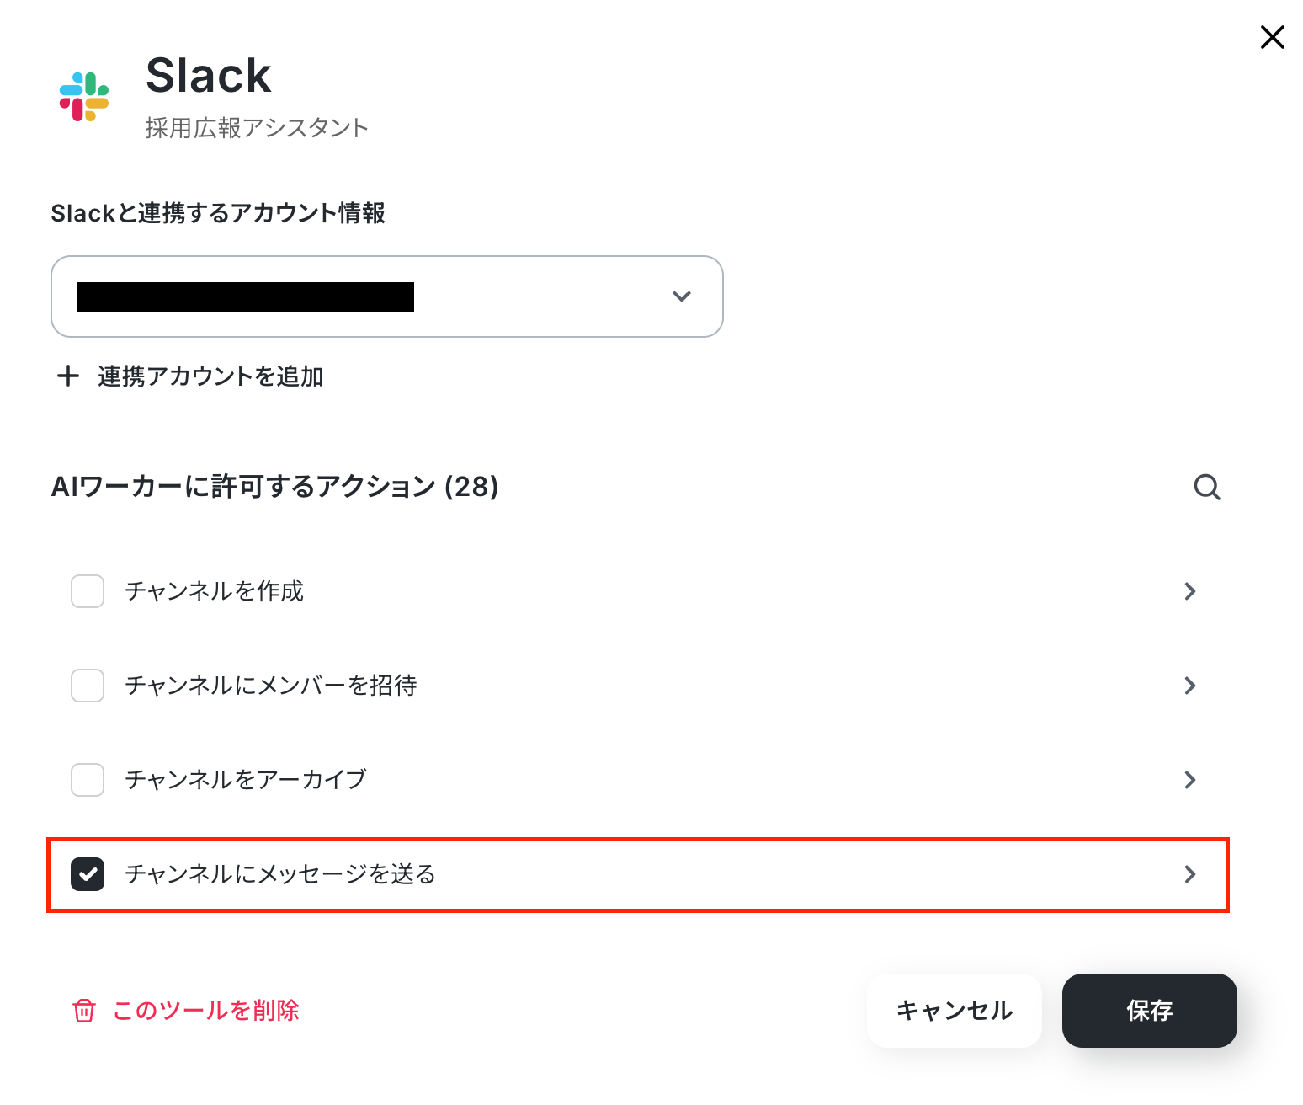Click the account dropdown chevron arrow

click(x=682, y=296)
